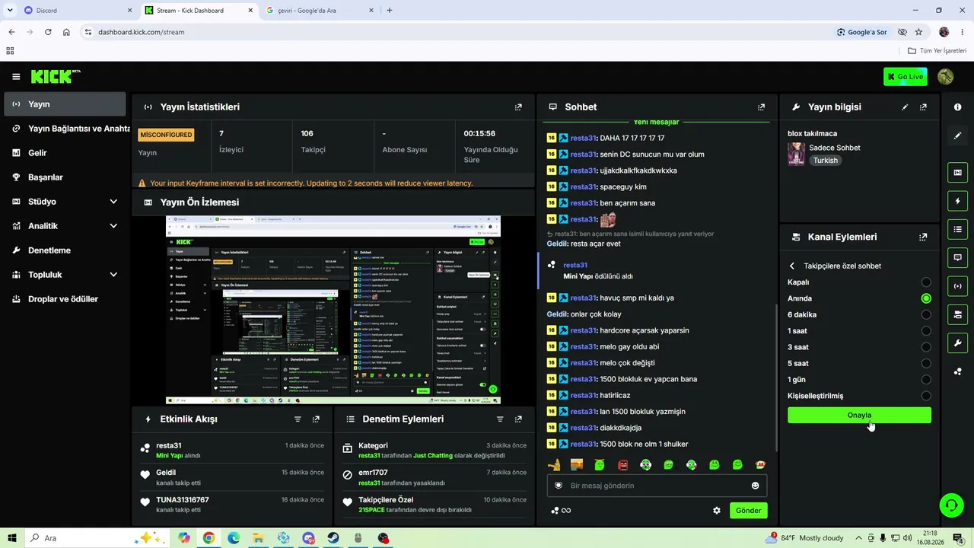974x548 pixels.
Task: Type in the Bir mesaj gönderin field
Action: (657, 486)
